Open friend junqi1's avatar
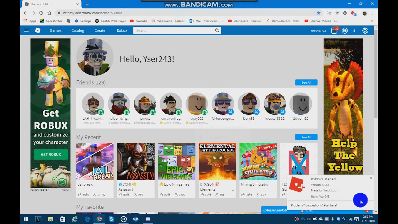 [145, 104]
